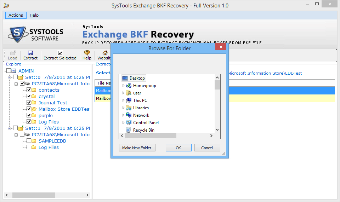
Task: Select the Recycle Bin icon in the folder list
Action: coord(128,130)
